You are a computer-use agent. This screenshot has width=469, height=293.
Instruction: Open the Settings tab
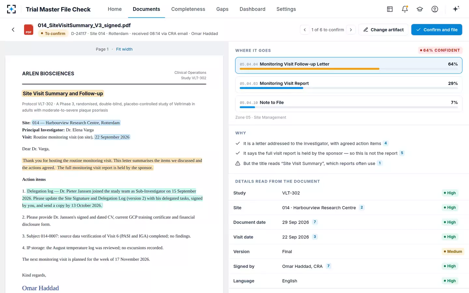coord(286,9)
